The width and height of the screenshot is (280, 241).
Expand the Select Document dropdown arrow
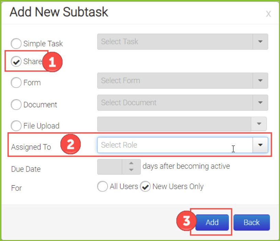tap(260, 102)
